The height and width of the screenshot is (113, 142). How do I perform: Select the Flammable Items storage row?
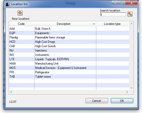click(69, 37)
